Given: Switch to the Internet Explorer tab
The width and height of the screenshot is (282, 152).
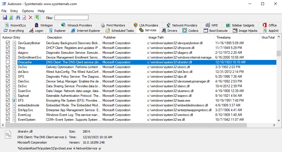Looking at the screenshot, I should coord(86,31).
